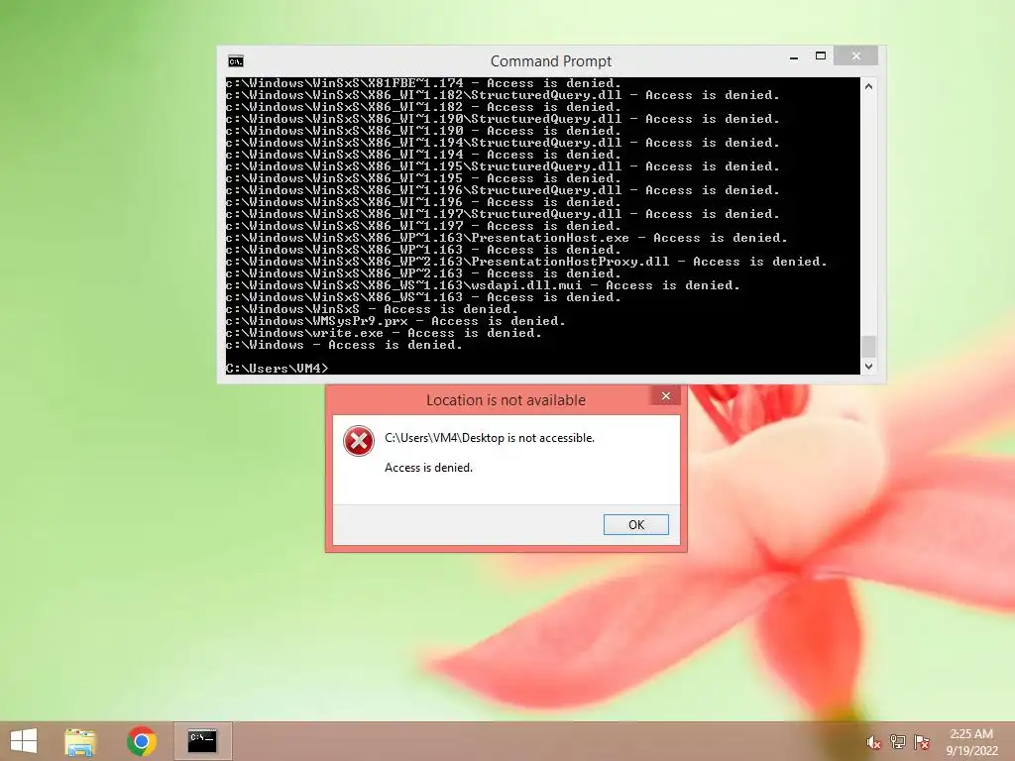Click the scrollbar down arrow in Command Prompt
The width and height of the screenshot is (1015, 761).
tap(868, 367)
